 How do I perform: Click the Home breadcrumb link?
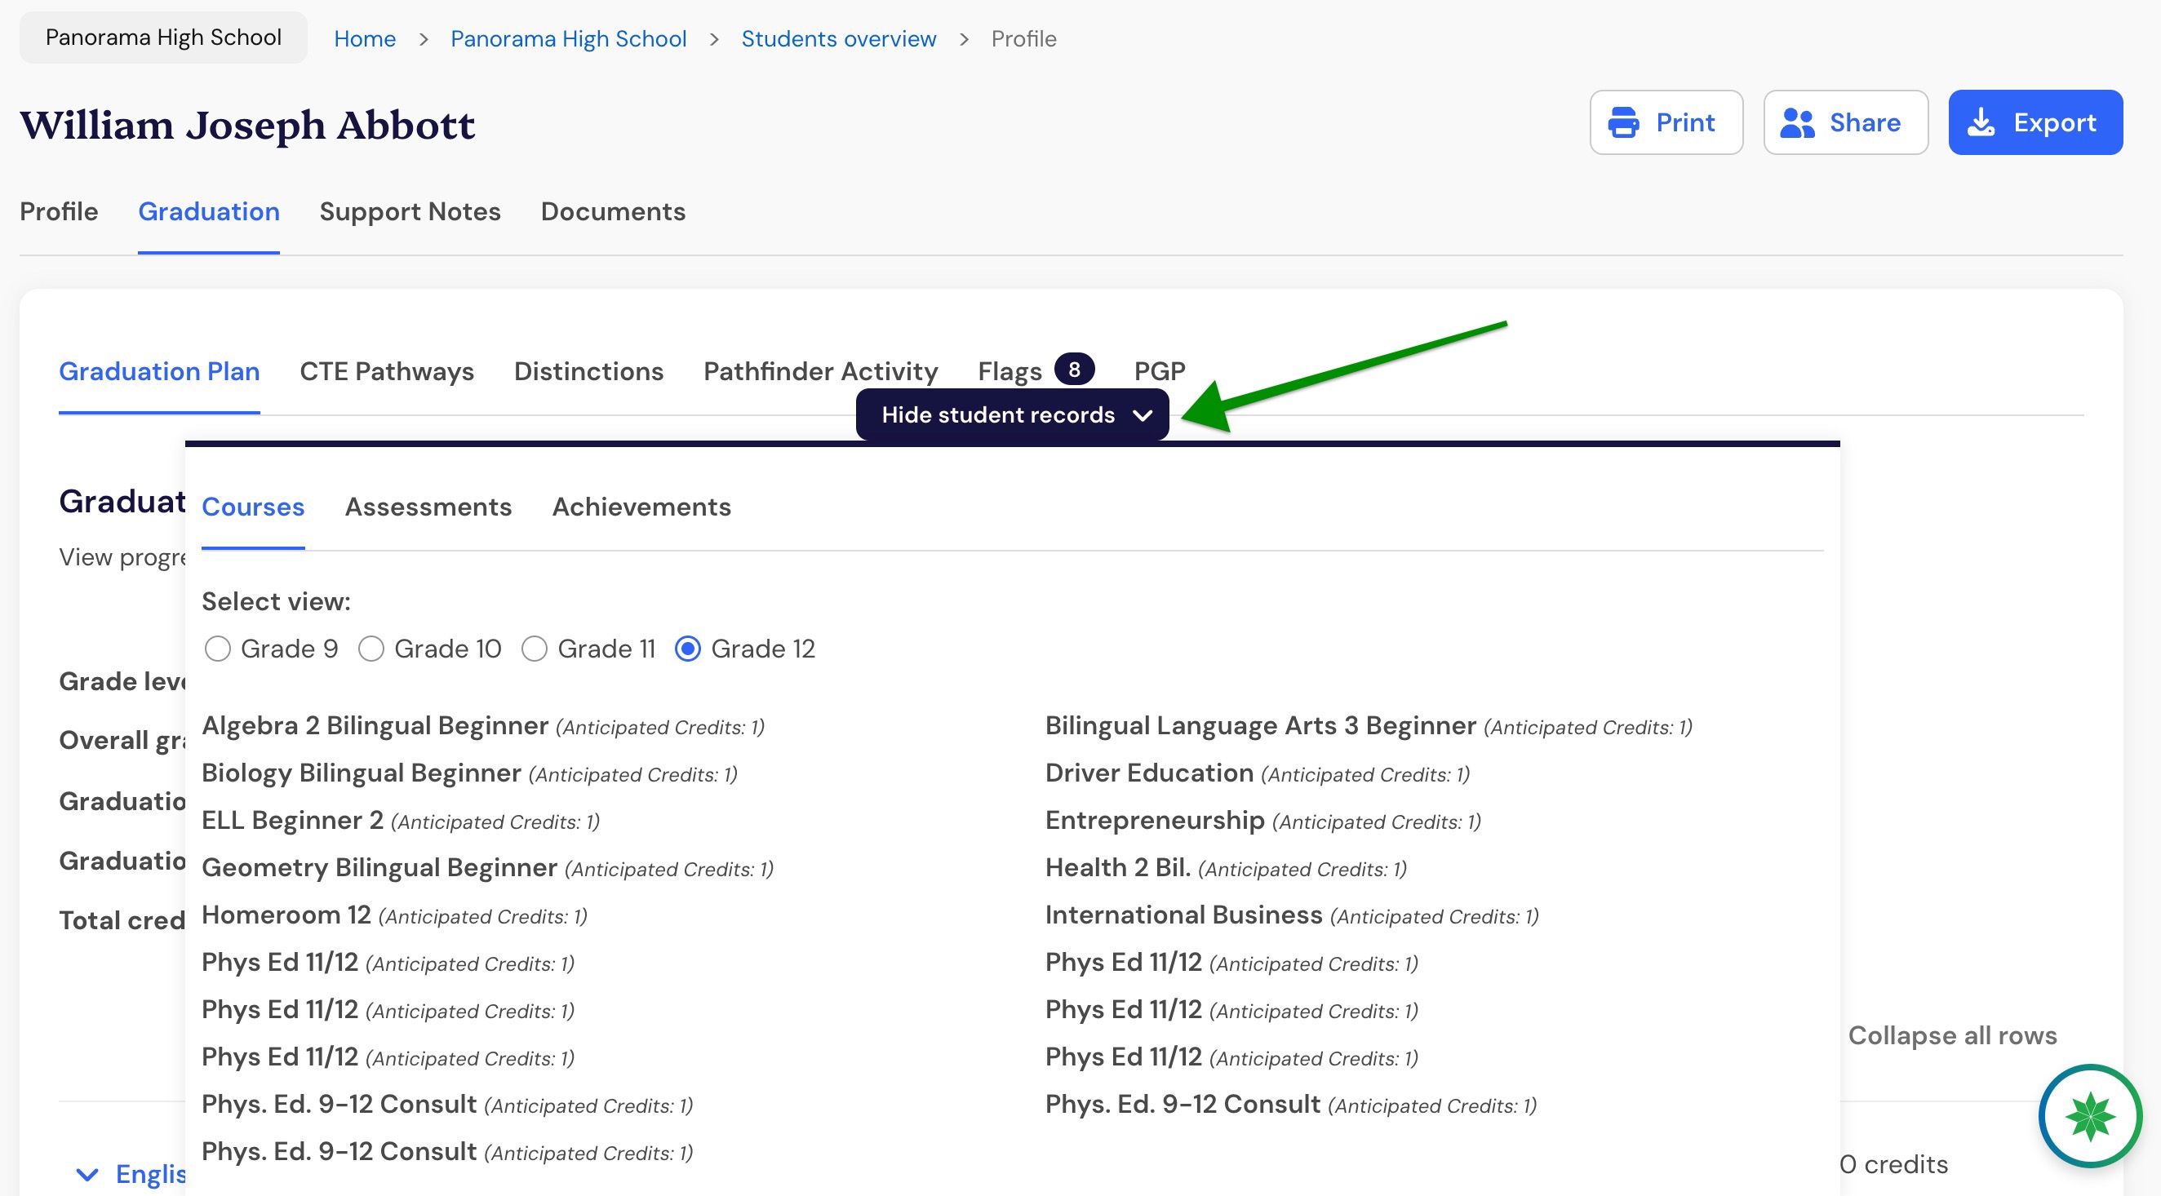tap(365, 38)
